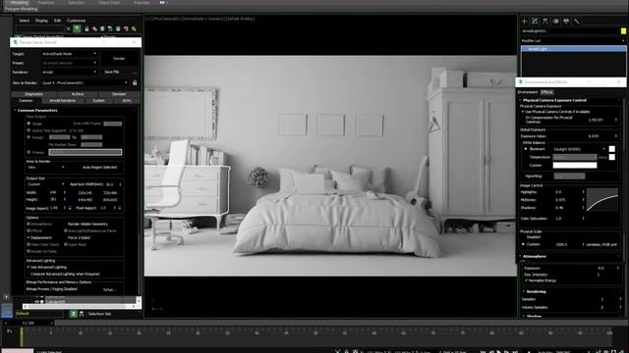The width and height of the screenshot is (629, 353).
Task: Click the Custom white balance color bar
Action: pyautogui.click(x=574, y=166)
